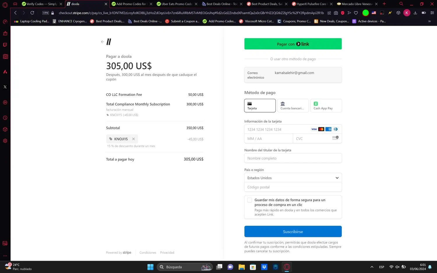Open a new tab with plus button
Viewport: 437px width, 273px height.
coord(384,4)
